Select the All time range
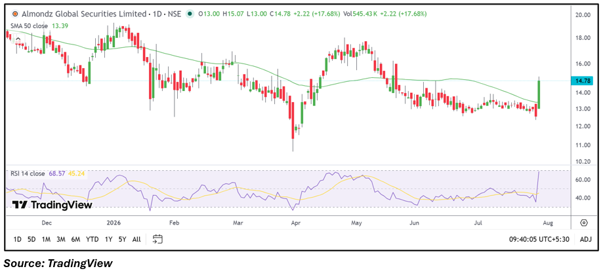 coord(136,239)
